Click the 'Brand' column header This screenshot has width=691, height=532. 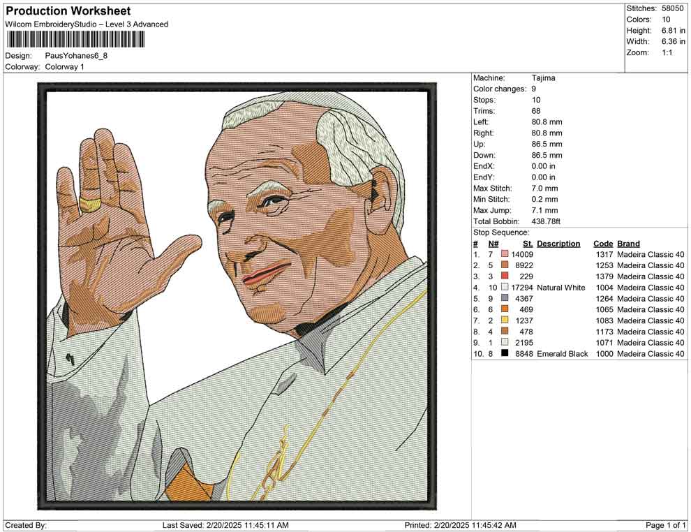(628, 244)
